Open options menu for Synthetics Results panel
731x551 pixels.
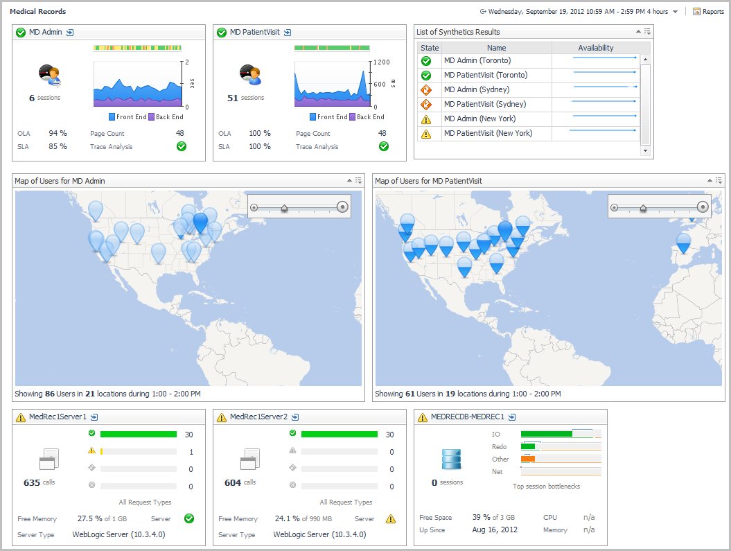647,32
